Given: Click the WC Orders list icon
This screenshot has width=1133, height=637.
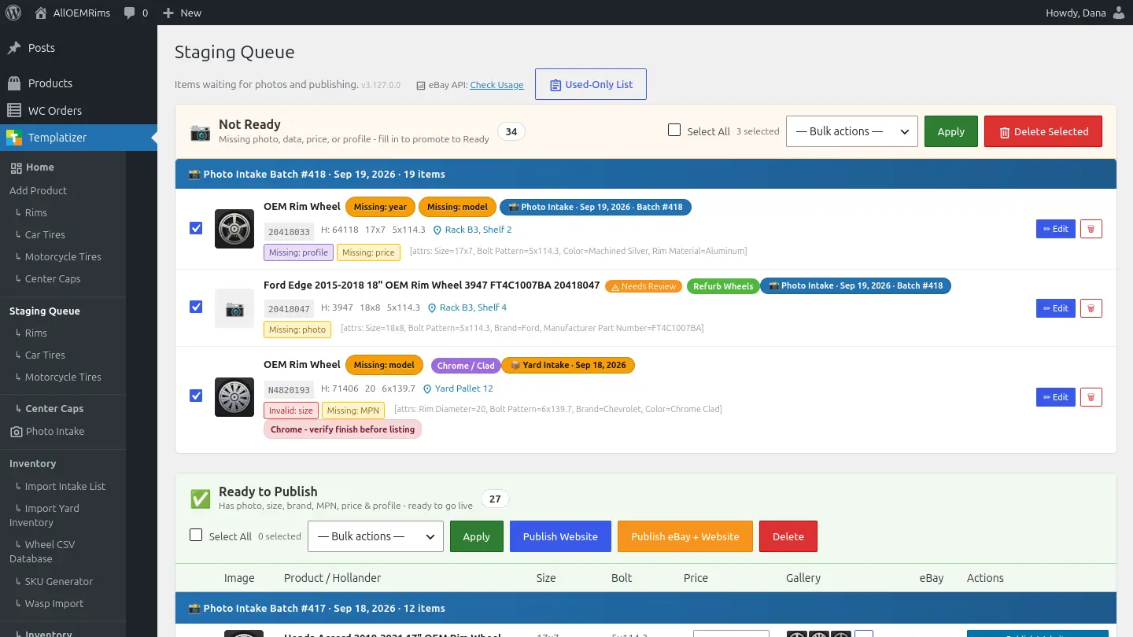Looking at the screenshot, I should coord(14,111).
